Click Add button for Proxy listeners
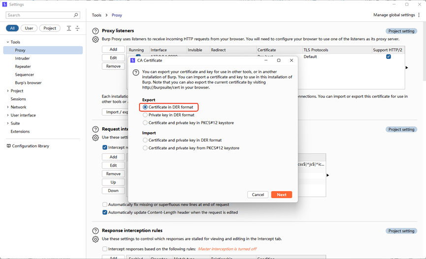 coord(113,49)
